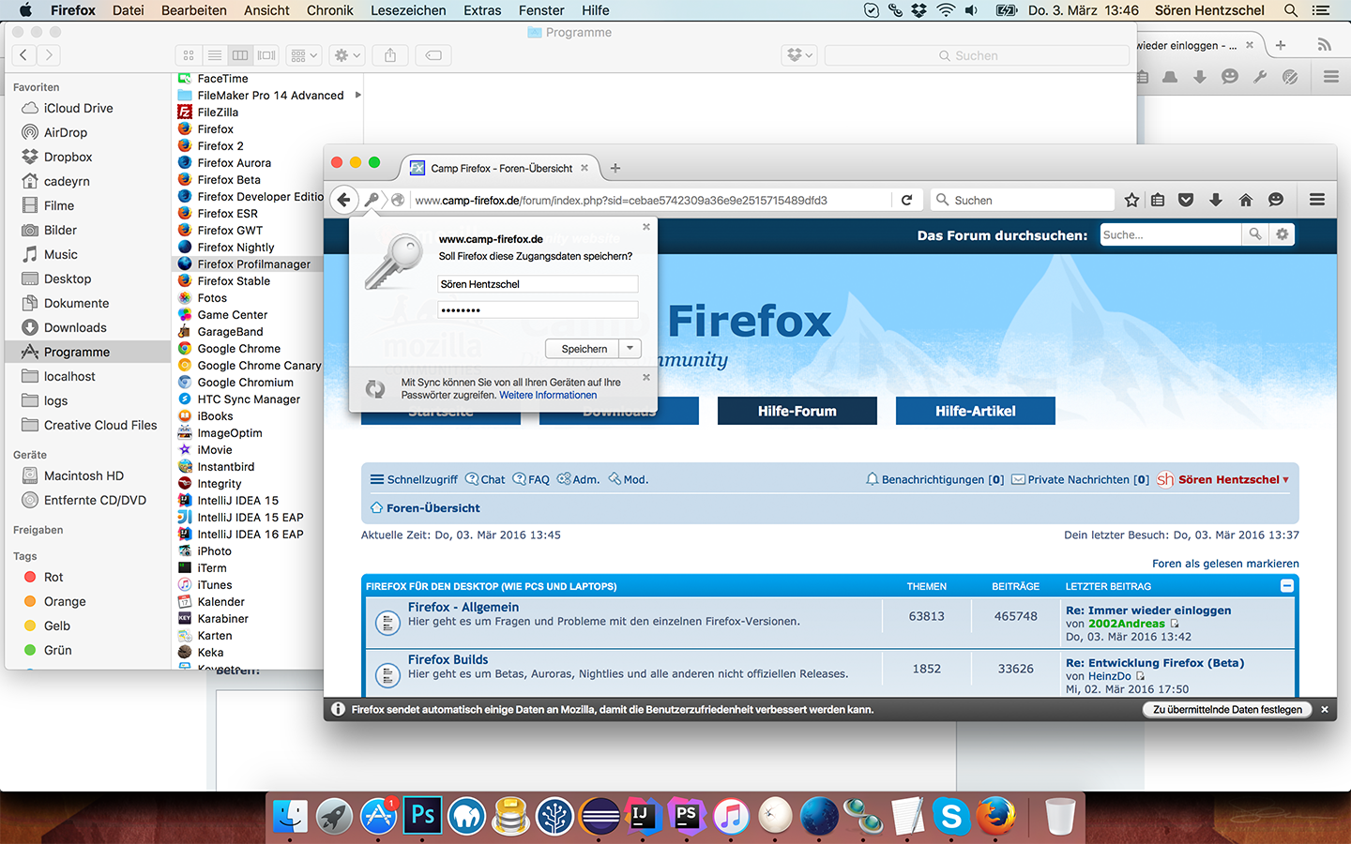The width and height of the screenshot is (1351, 844).
Task: Open the Hilfe-Forum navigation button
Action: point(797,411)
